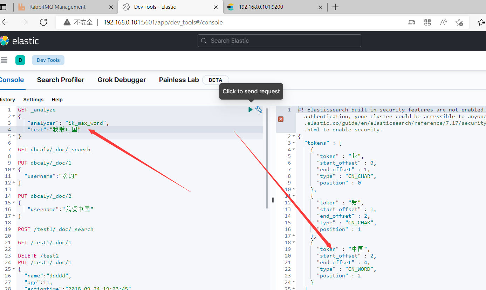Click the "POST /test1/_doc/_search" line
This screenshot has height=290, width=486.
56,229
